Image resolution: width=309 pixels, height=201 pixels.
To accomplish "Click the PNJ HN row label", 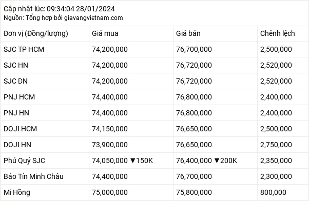I will click(16, 113).
